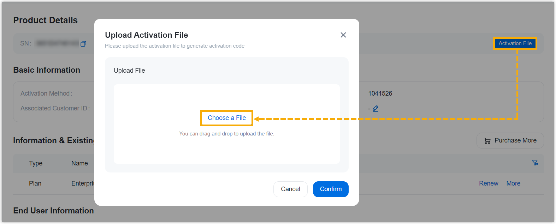Open More actions for the plan row

tap(513, 183)
